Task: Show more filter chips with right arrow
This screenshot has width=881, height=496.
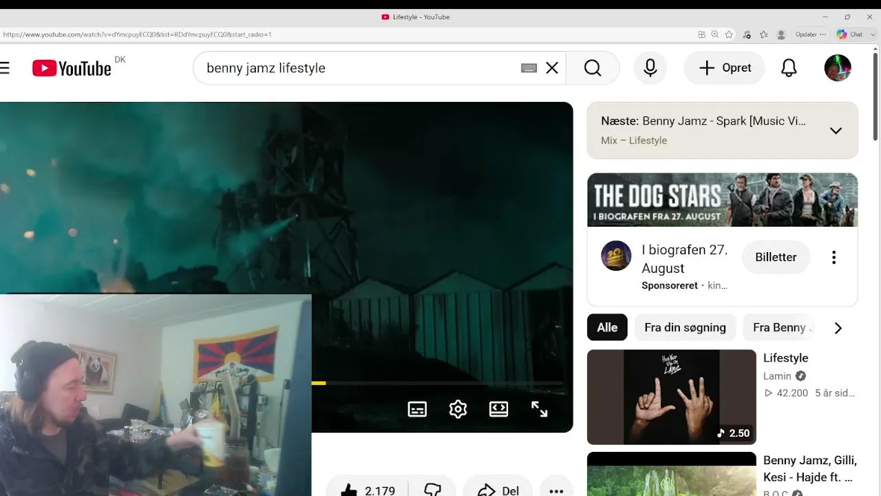Action: point(838,328)
